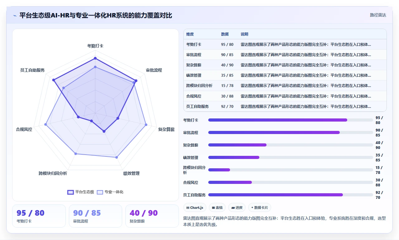Screen dimensions: 399x240
Task: Toggle the 专业一体化 legend swatch
Action: 100,192
